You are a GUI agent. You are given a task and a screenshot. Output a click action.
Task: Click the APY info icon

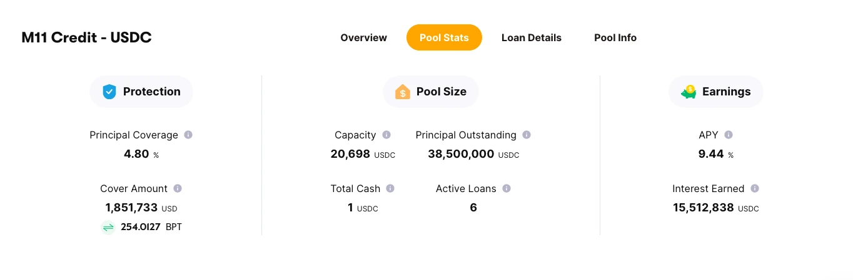(729, 135)
